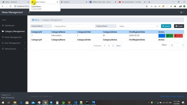Open a new browser tab

(x=149, y=2)
